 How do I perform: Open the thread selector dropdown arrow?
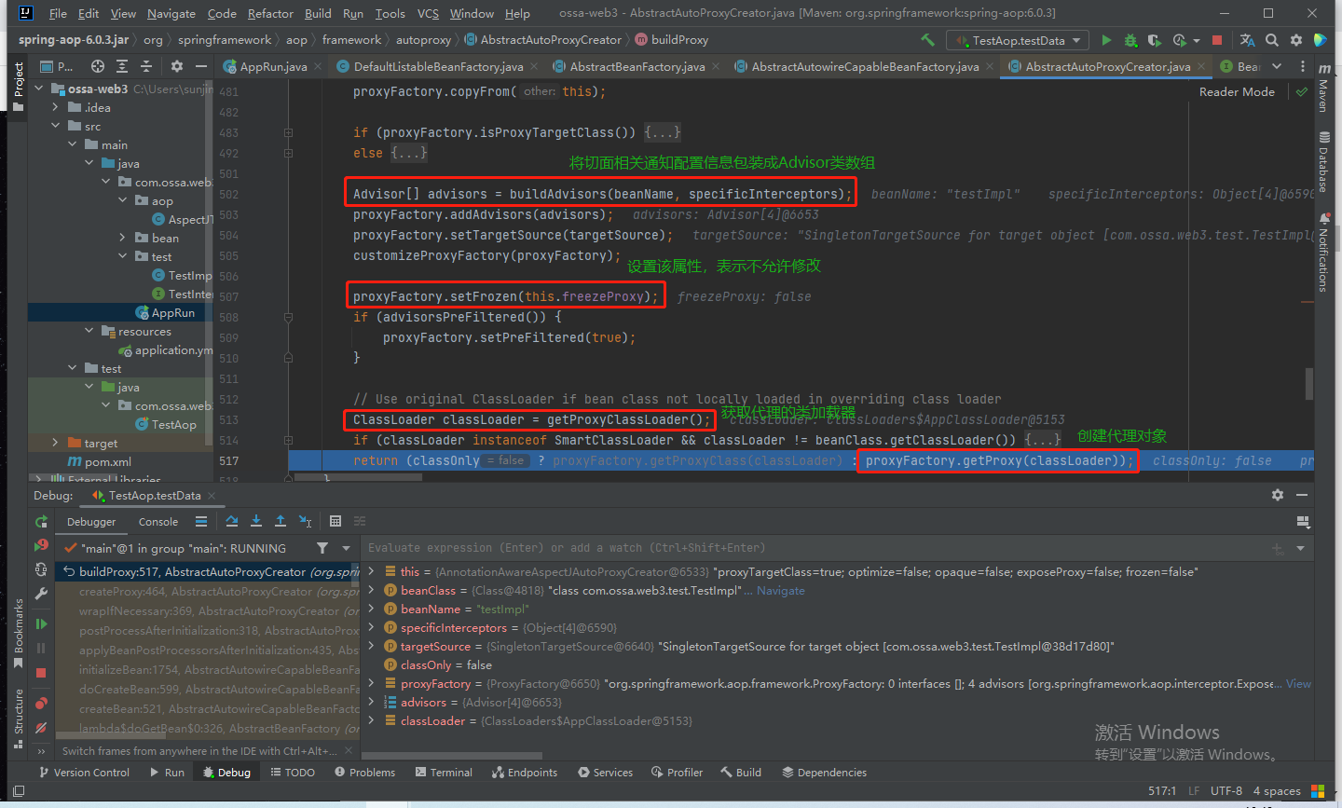(346, 548)
